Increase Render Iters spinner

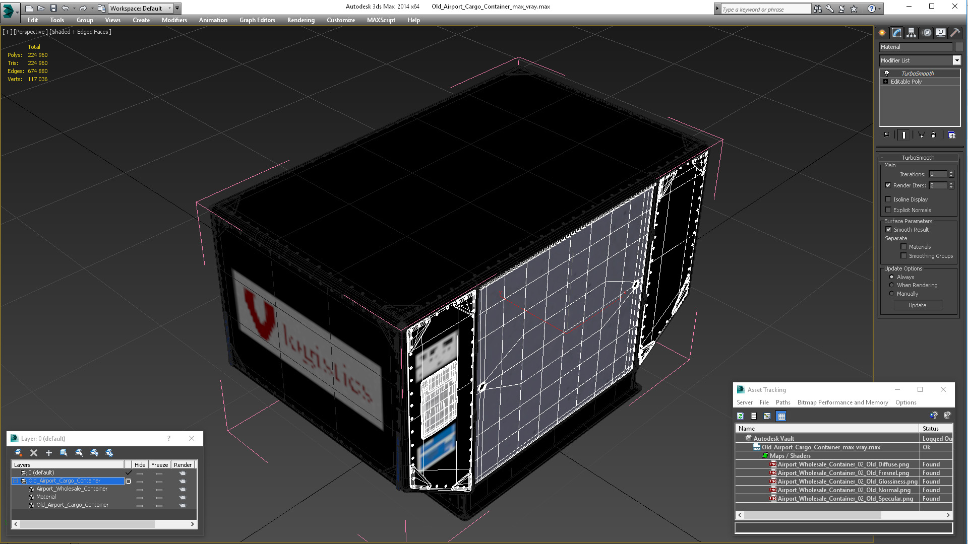click(951, 184)
